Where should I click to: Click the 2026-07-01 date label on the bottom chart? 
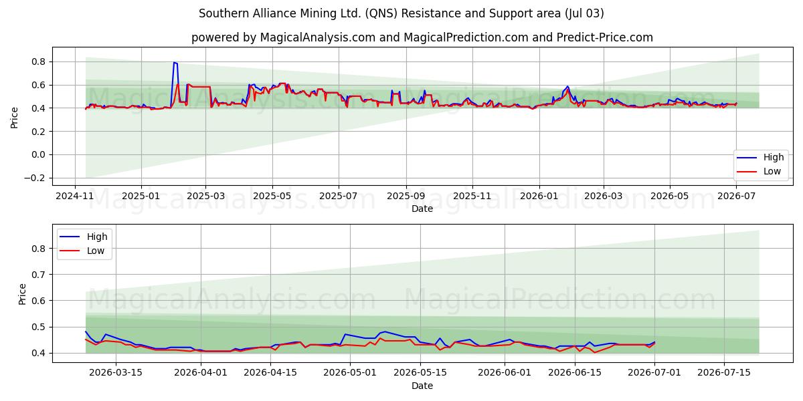pyautogui.click(x=654, y=374)
